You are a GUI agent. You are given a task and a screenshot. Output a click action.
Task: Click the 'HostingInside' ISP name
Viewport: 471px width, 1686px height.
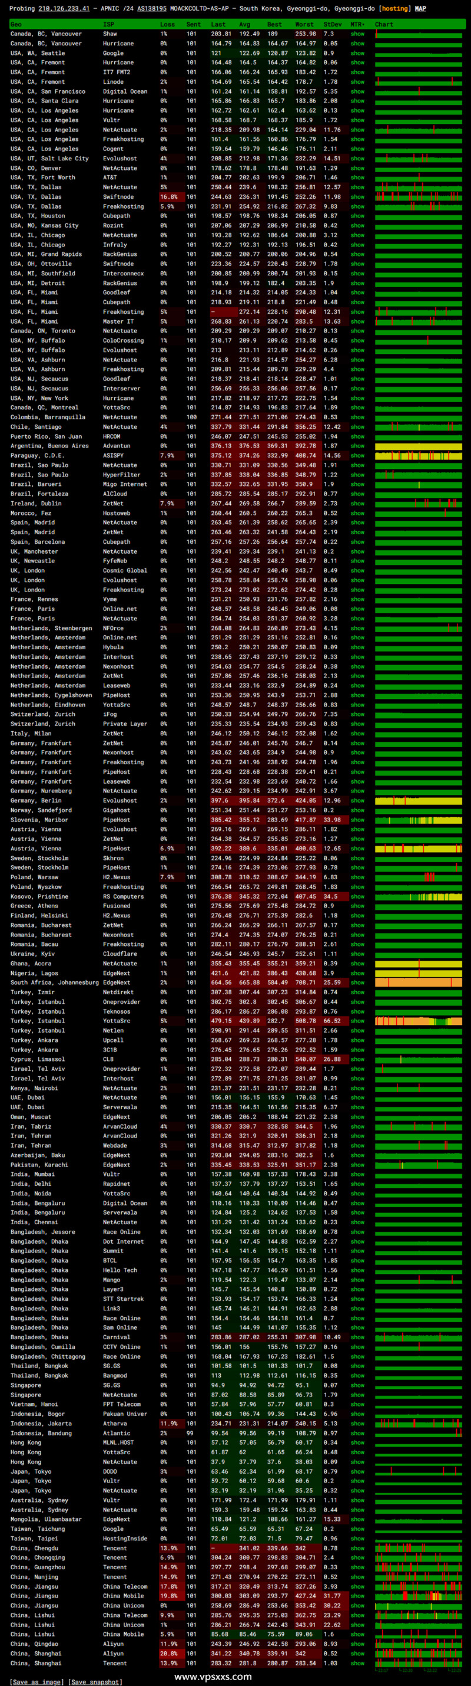click(125, 1539)
